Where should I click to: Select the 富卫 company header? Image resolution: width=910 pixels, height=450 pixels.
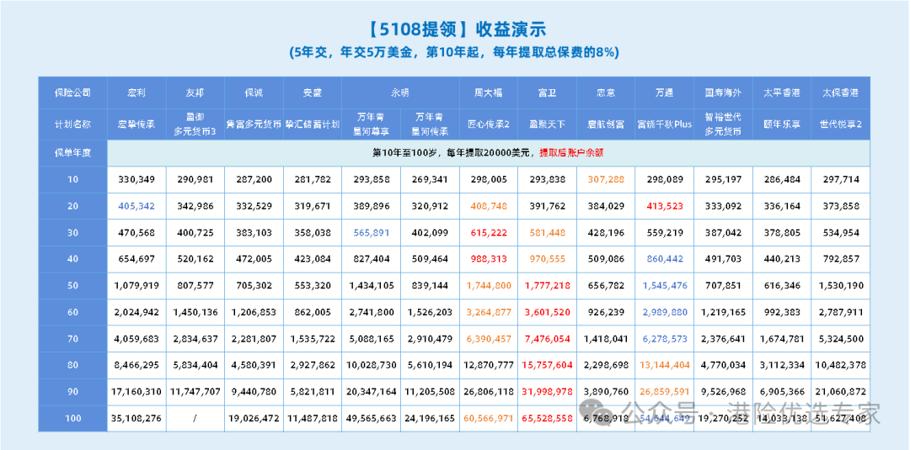tap(548, 93)
